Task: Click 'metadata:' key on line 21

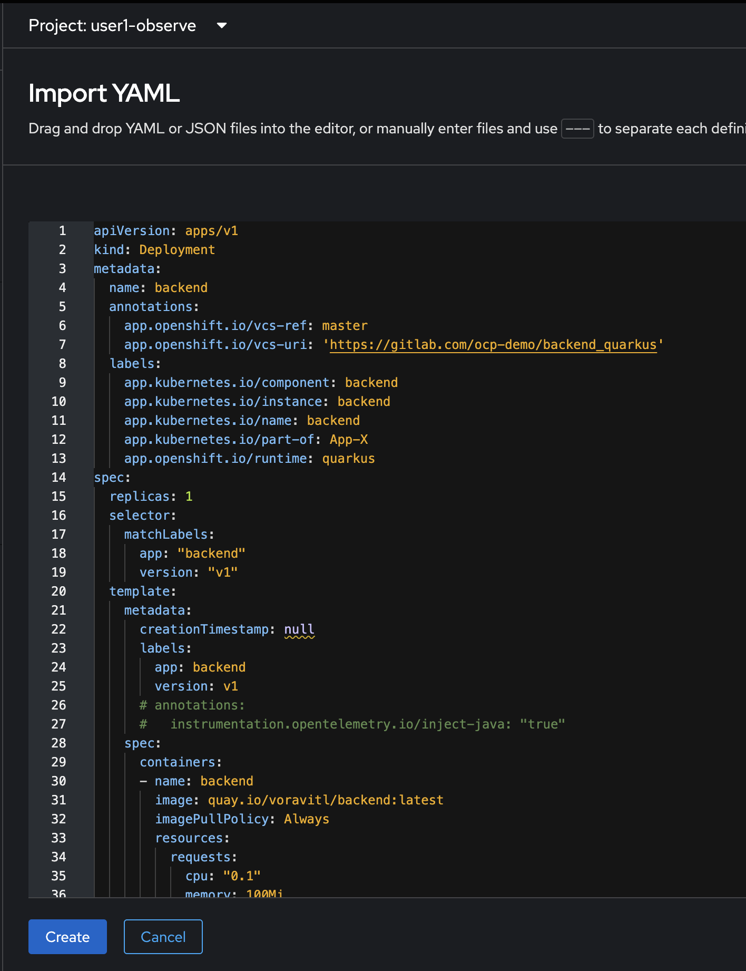Action: tap(158, 610)
